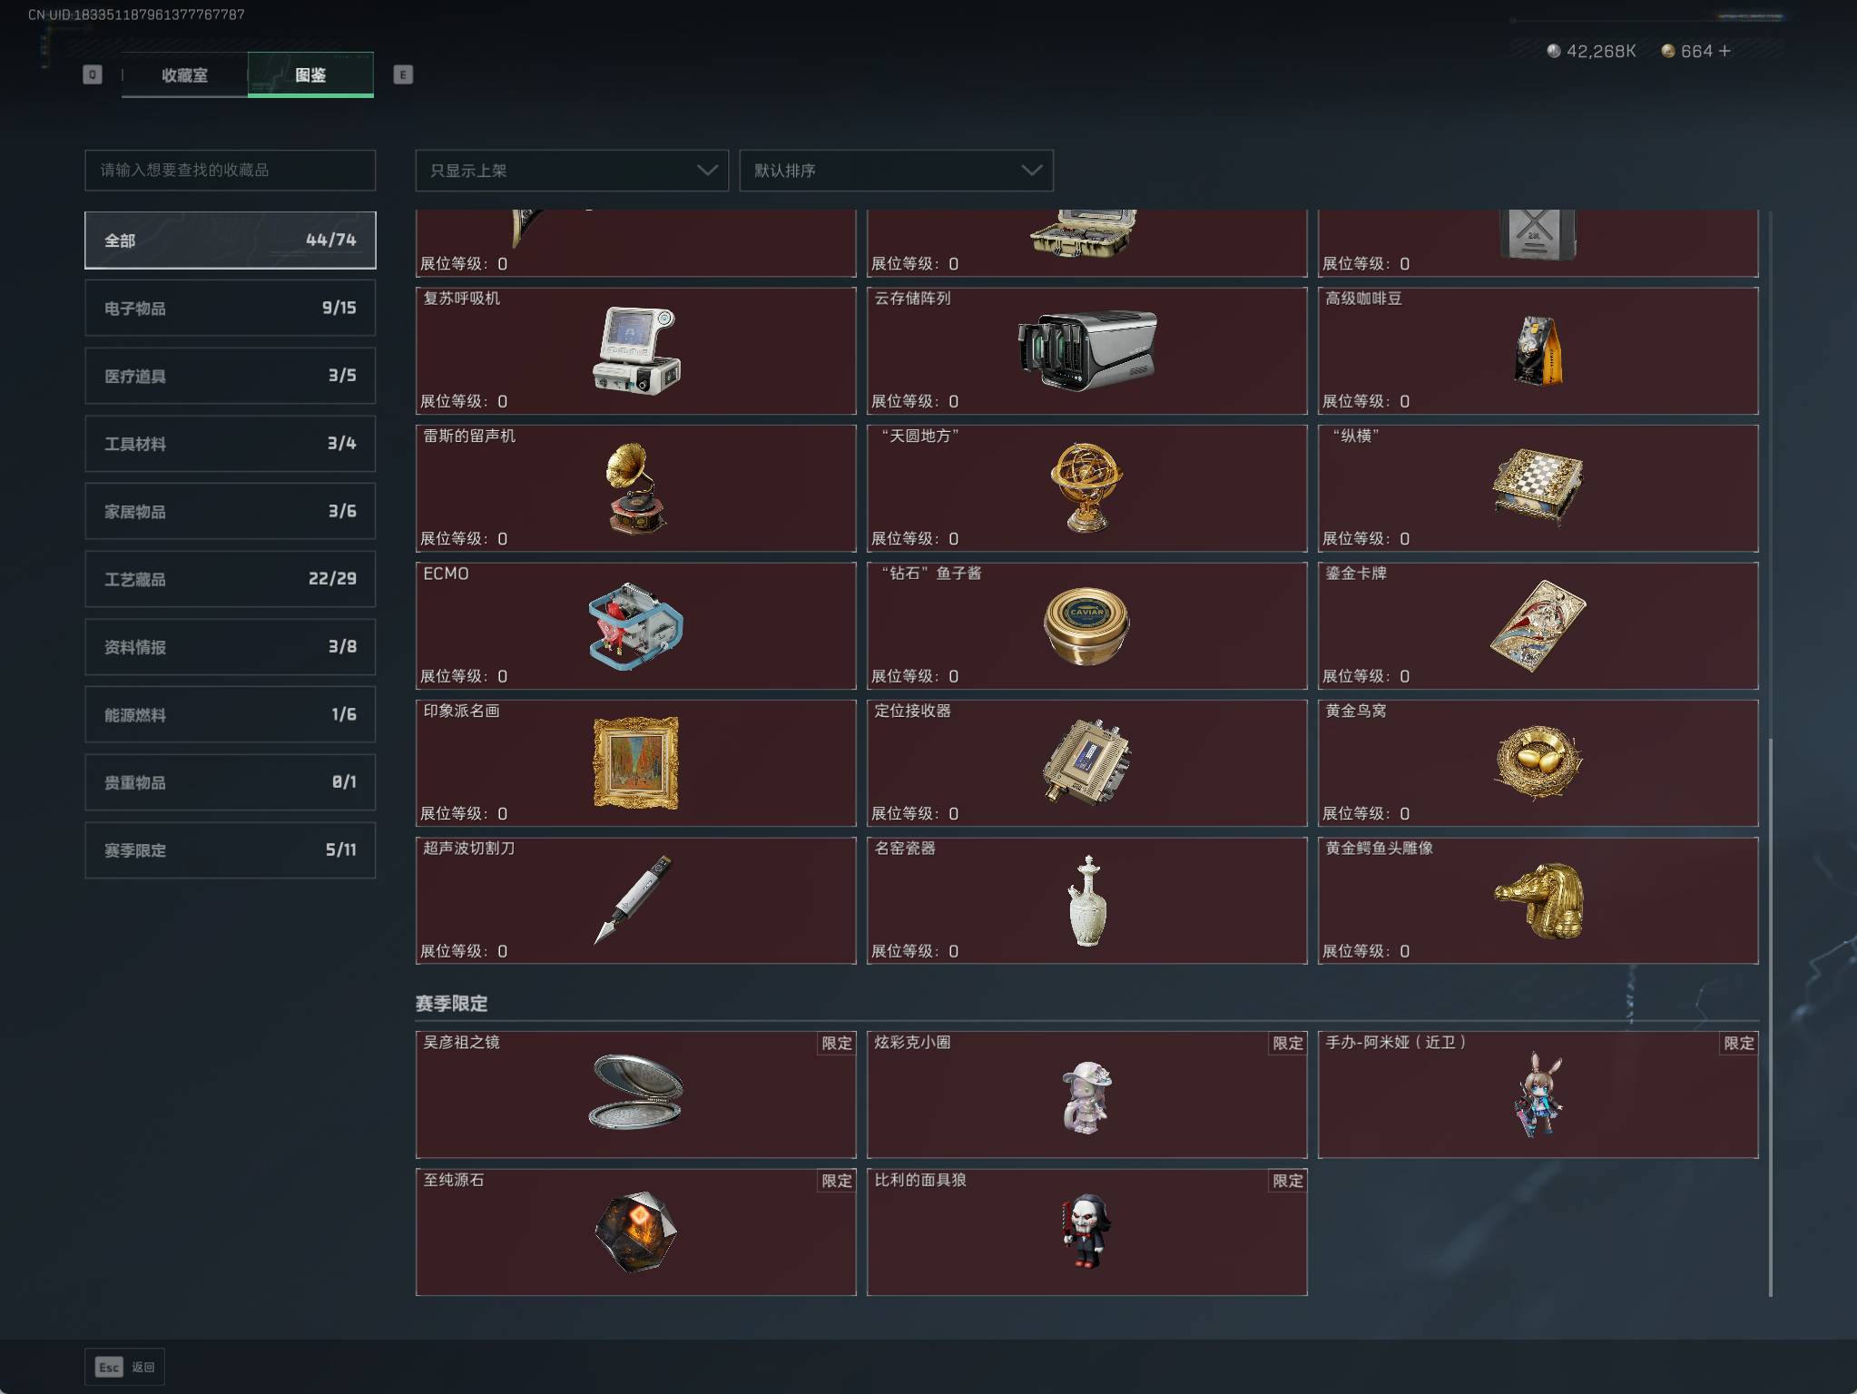1857x1394 pixels.
Task: Switch to the 收藏室 tab
Action: pos(184,75)
